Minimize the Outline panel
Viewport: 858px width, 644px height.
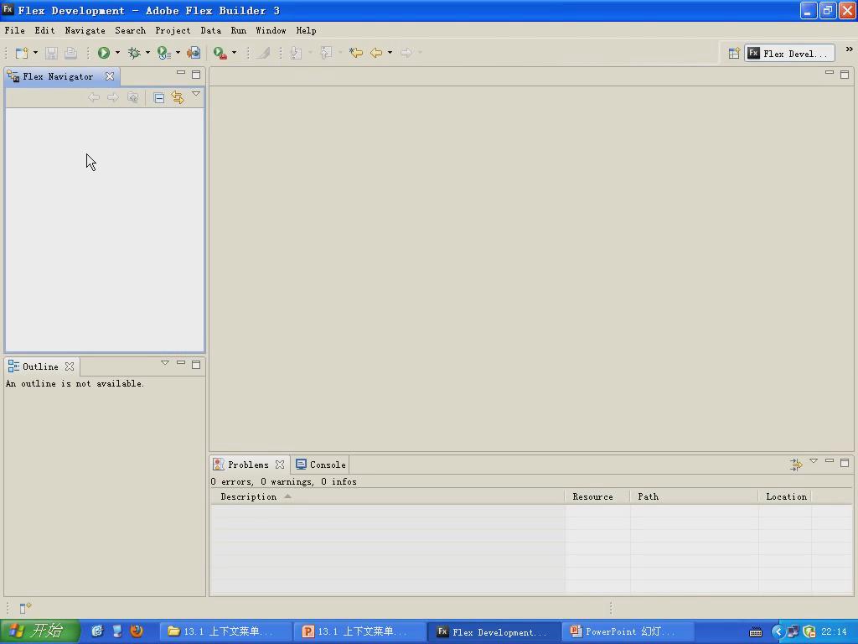pos(181,362)
